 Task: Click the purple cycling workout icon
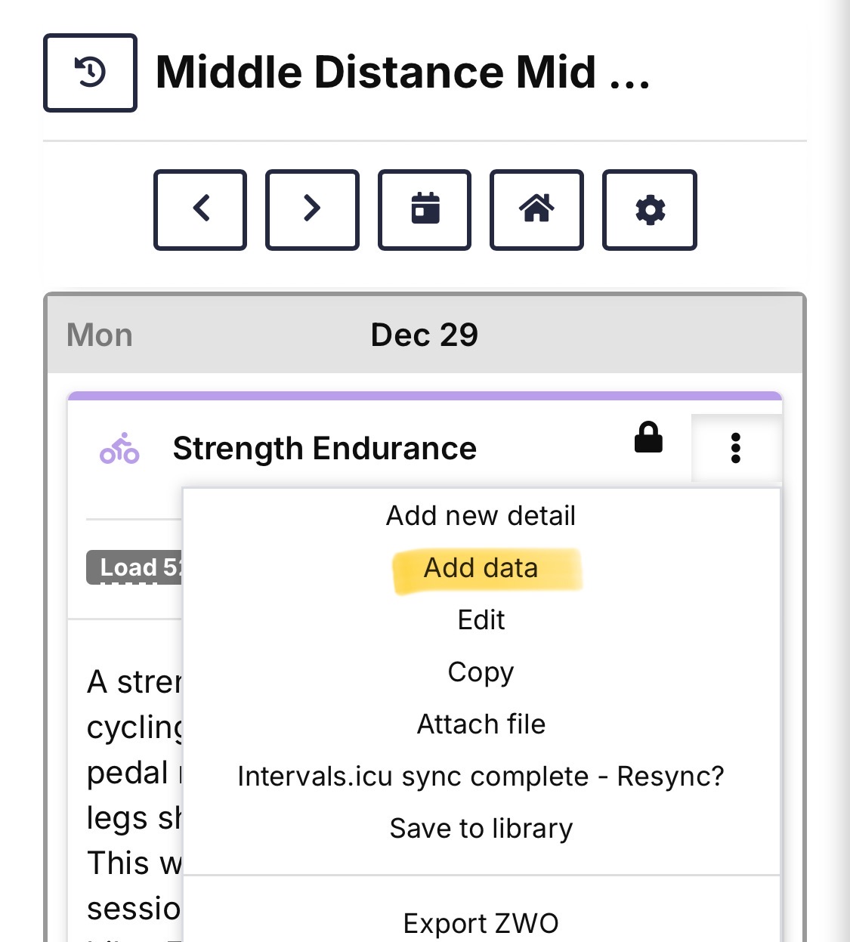119,448
